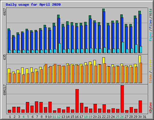Click day label 18 on x-axis
The image size is (154, 120).
(x=86, y=117)
